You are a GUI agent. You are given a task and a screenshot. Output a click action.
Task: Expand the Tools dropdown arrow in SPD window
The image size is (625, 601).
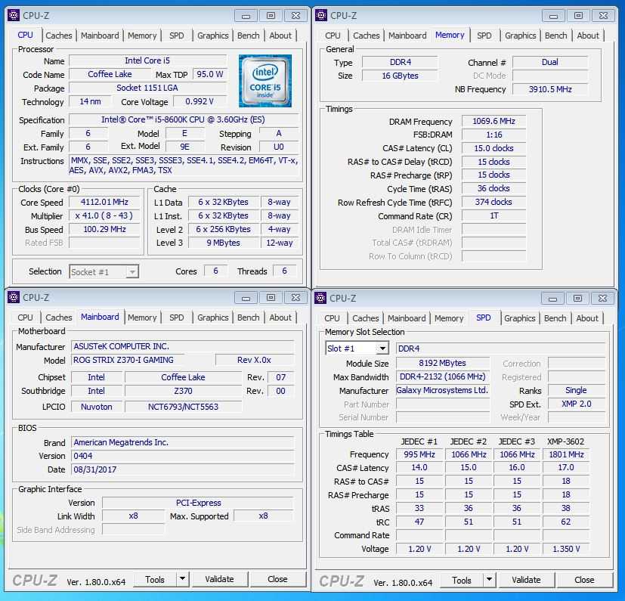[x=489, y=580]
